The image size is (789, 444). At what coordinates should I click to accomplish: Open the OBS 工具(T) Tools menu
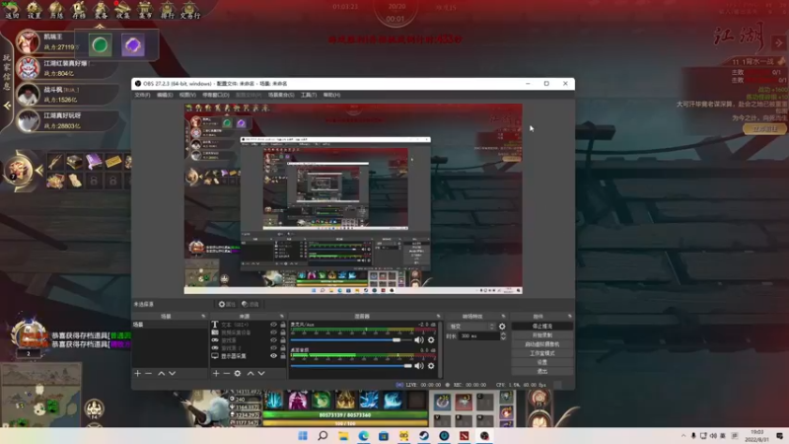tap(309, 95)
